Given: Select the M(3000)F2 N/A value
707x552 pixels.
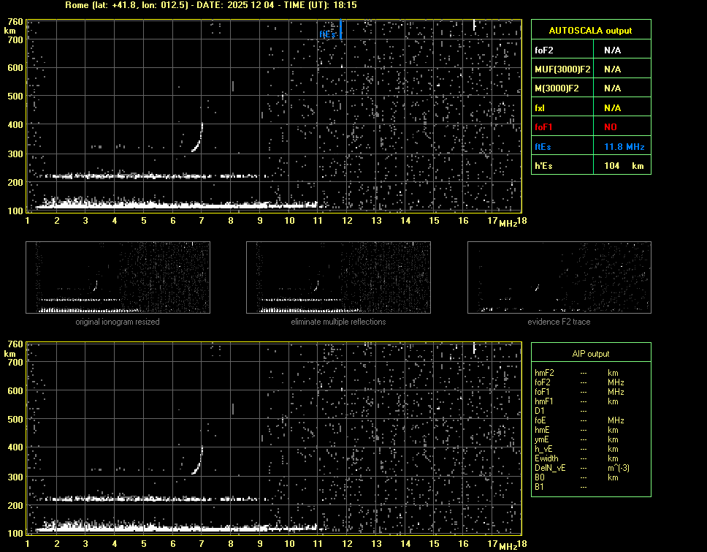Looking at the screenshot, I should tap(612, 88).
